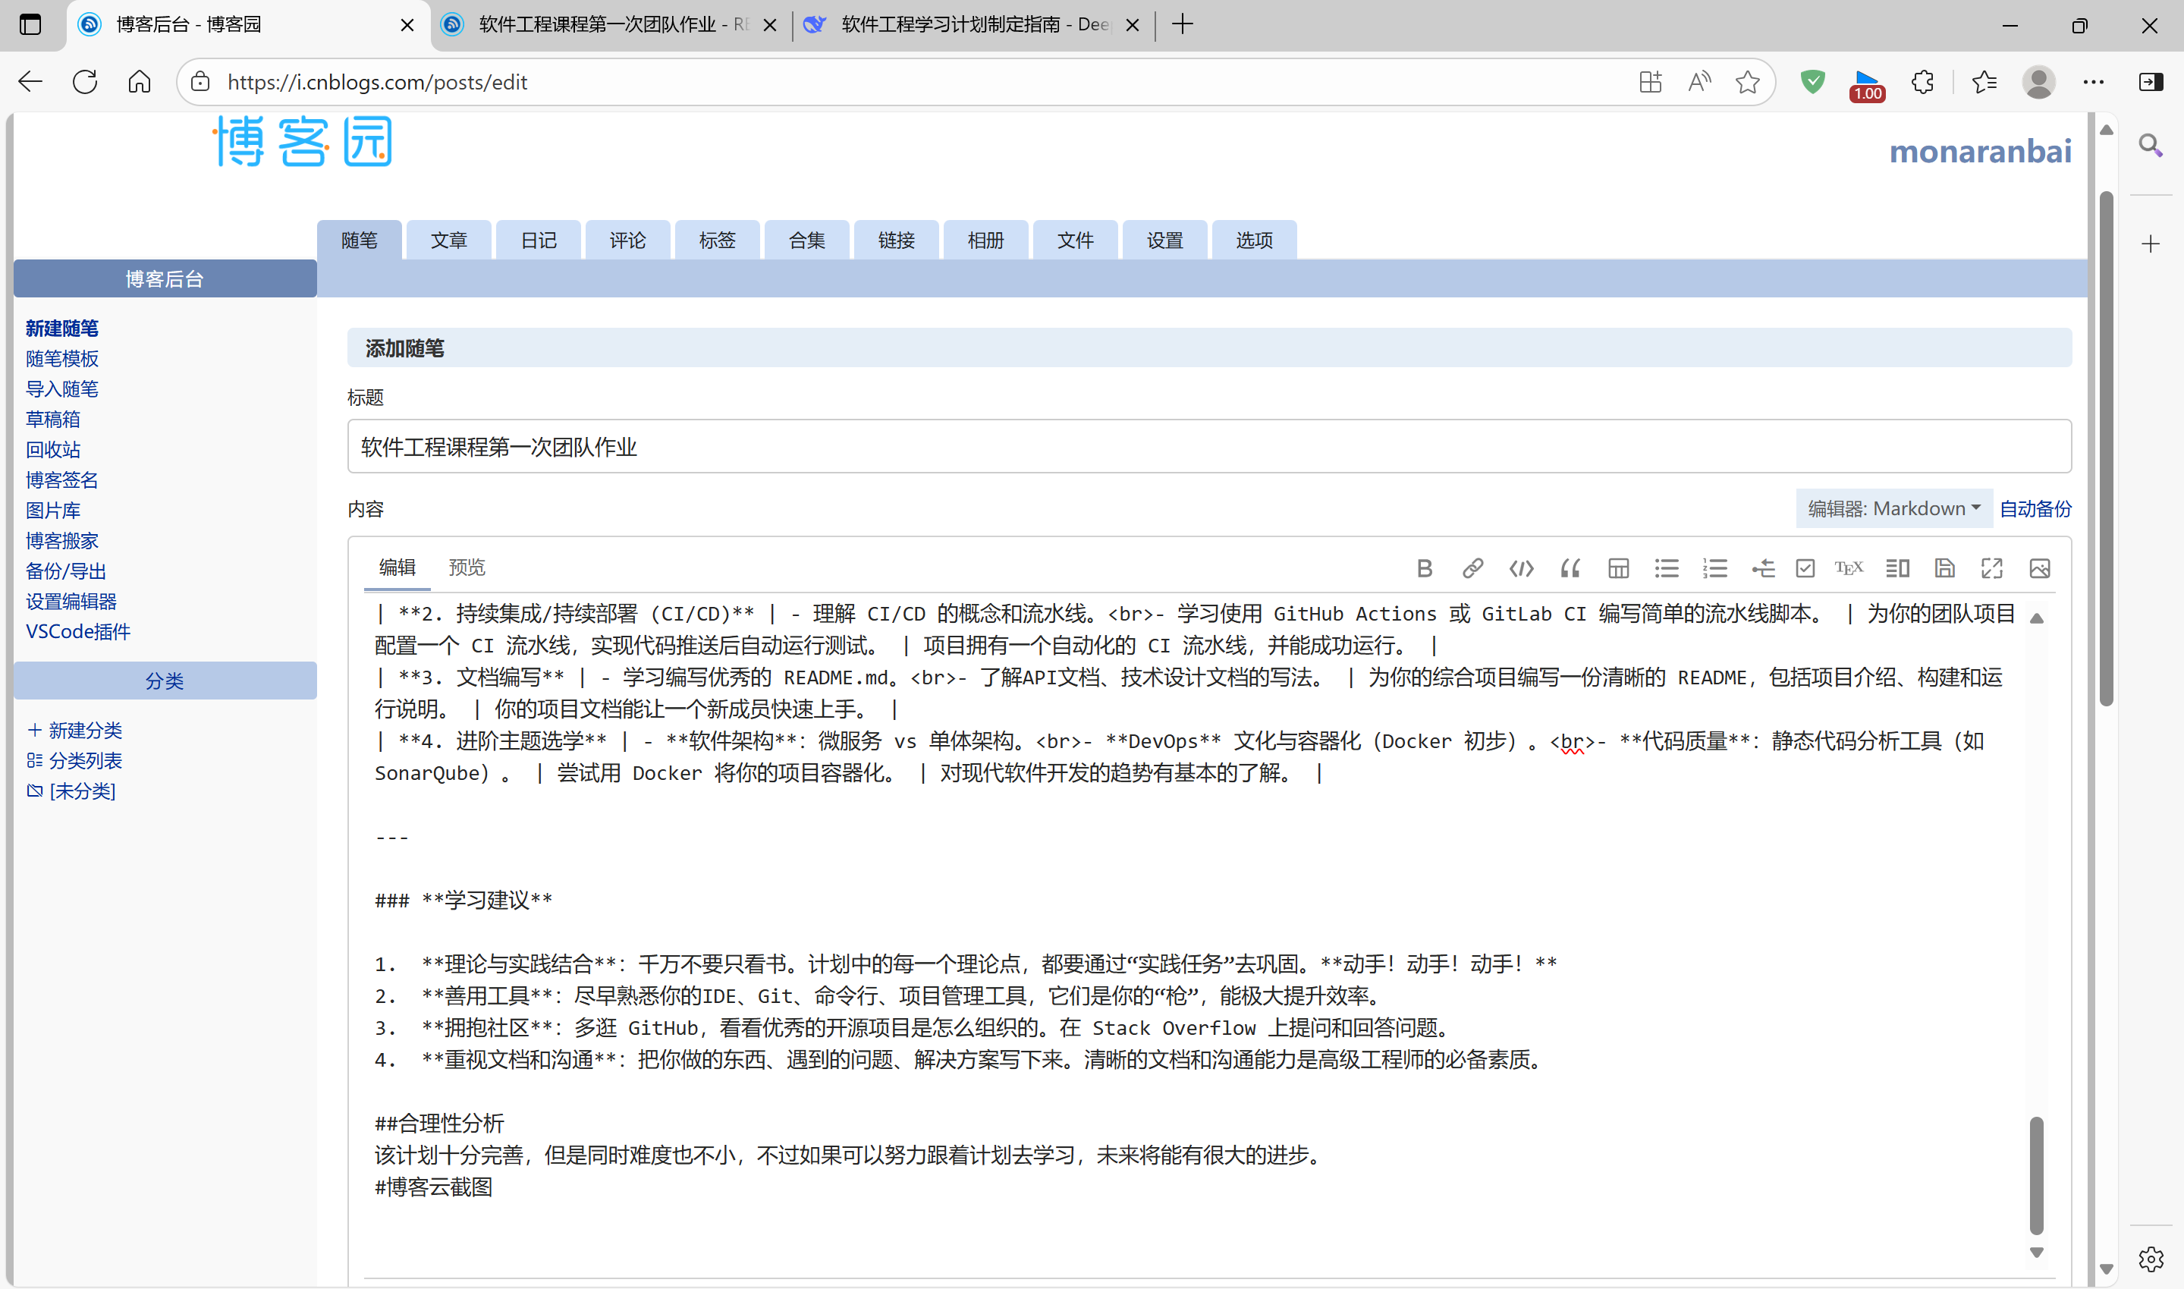Viewport: 2184px width, 1289px height.
Task: Insert a blockquote with the quote icon
Action: [1570, 568]
